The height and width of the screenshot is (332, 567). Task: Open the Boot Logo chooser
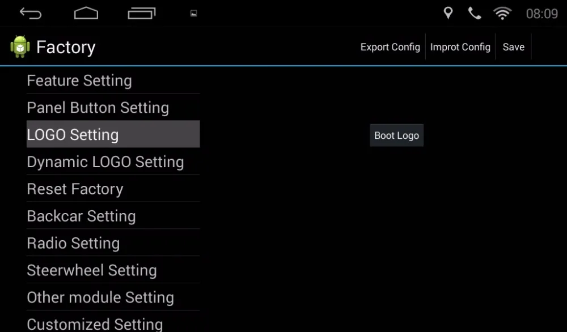pyautogui.click(x=397, y=135)
